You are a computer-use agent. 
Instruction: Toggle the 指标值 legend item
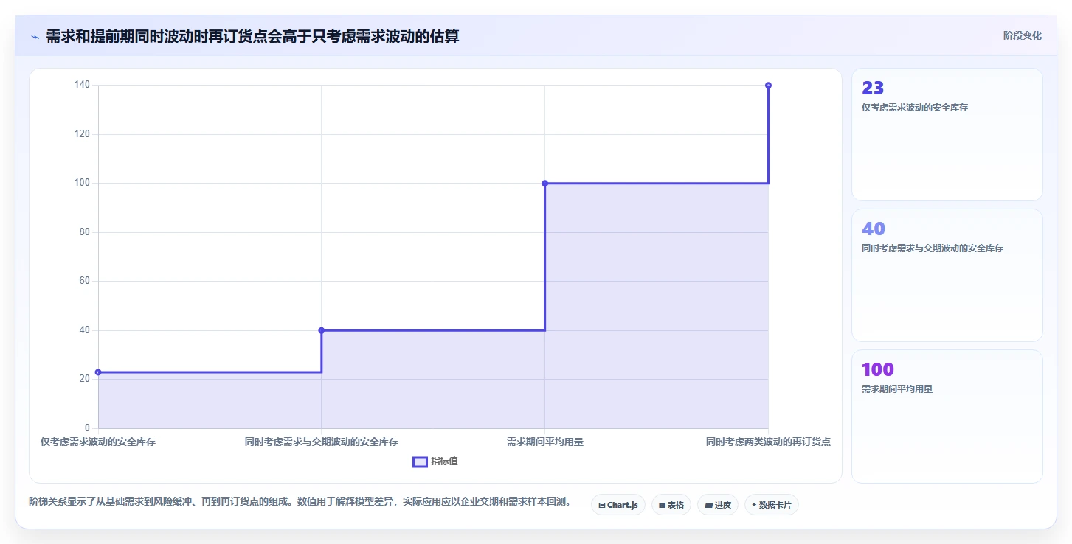[x=435, y=461]
